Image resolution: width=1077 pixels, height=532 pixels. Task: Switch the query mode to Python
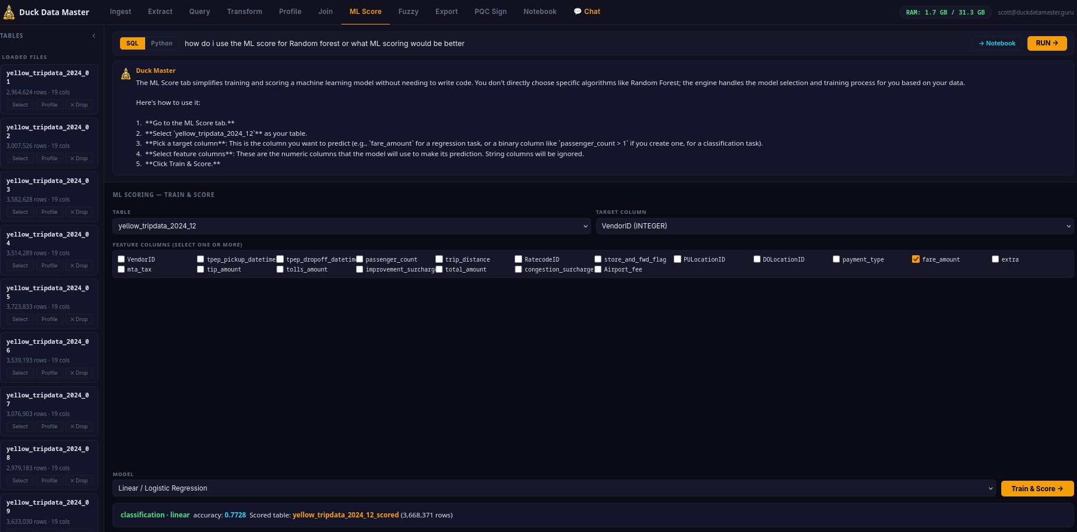click(x=161, y=43)
